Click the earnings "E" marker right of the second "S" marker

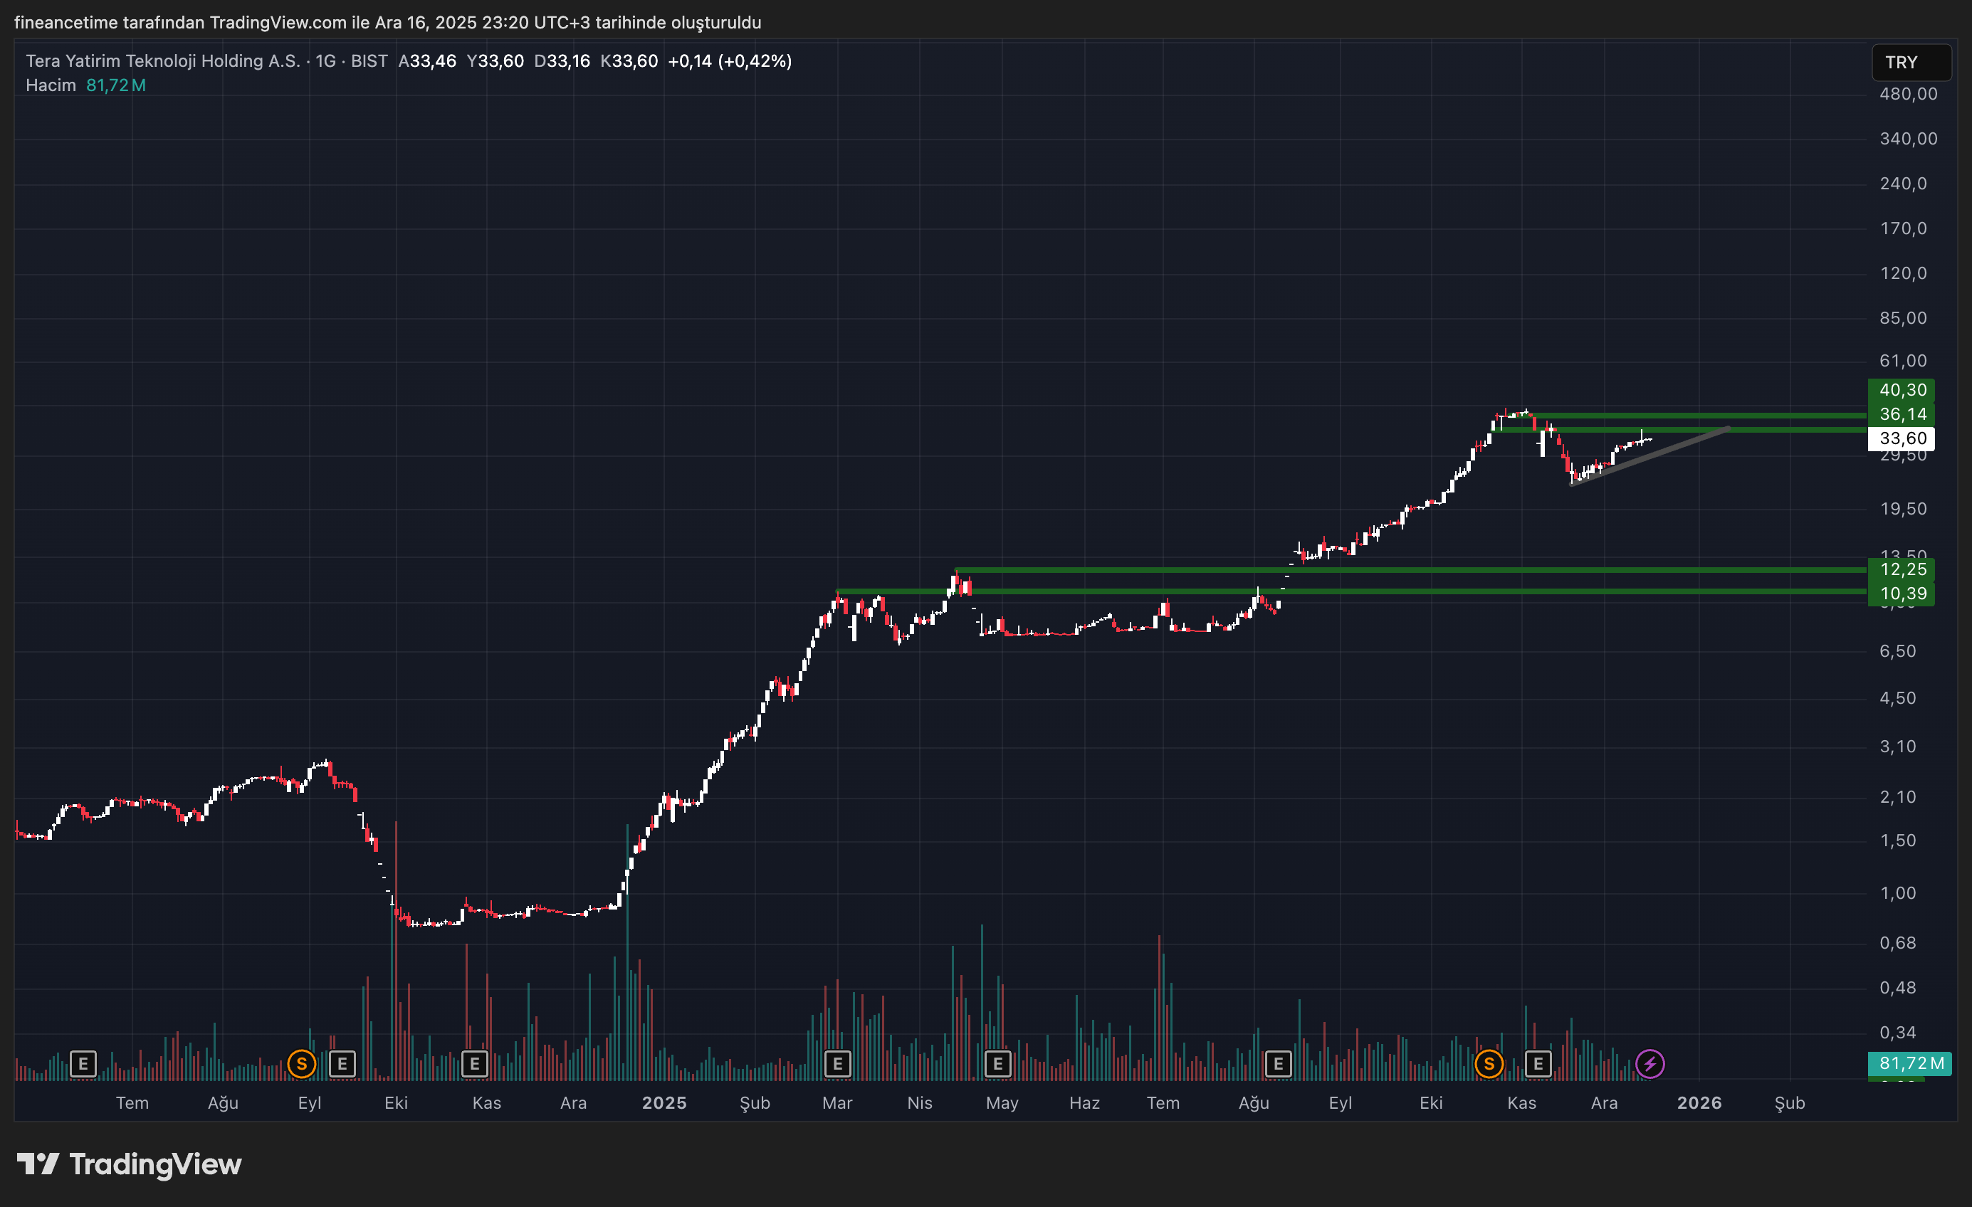[1538, 1065]
